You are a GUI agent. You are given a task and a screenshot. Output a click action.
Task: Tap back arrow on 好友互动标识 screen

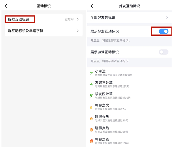coord(92,6)
